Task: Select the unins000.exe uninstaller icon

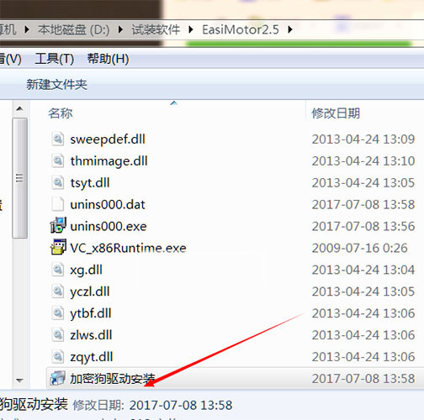Action: coord(58,226)
